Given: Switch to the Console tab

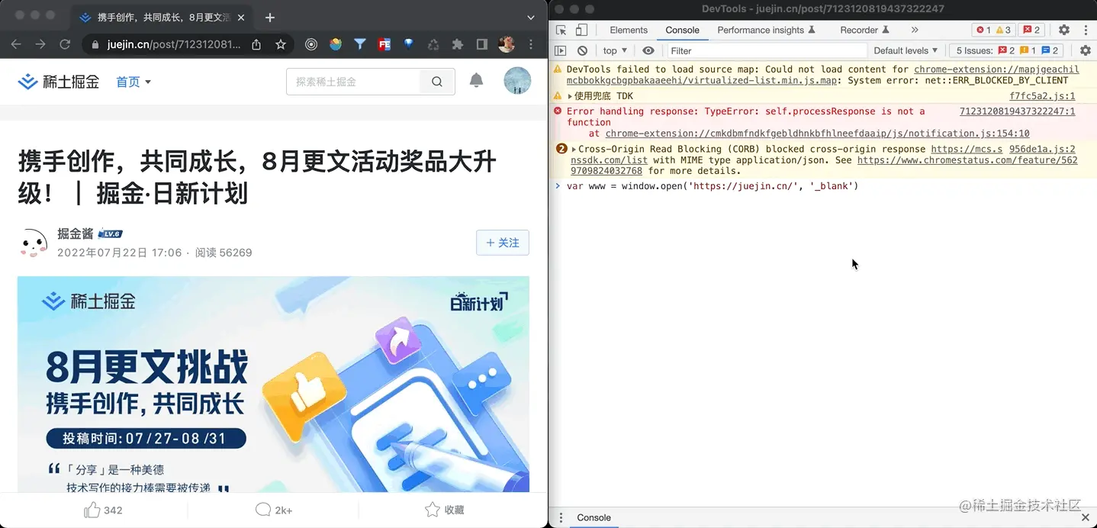Looking at the screenshot, I should [x=682, y=30].
